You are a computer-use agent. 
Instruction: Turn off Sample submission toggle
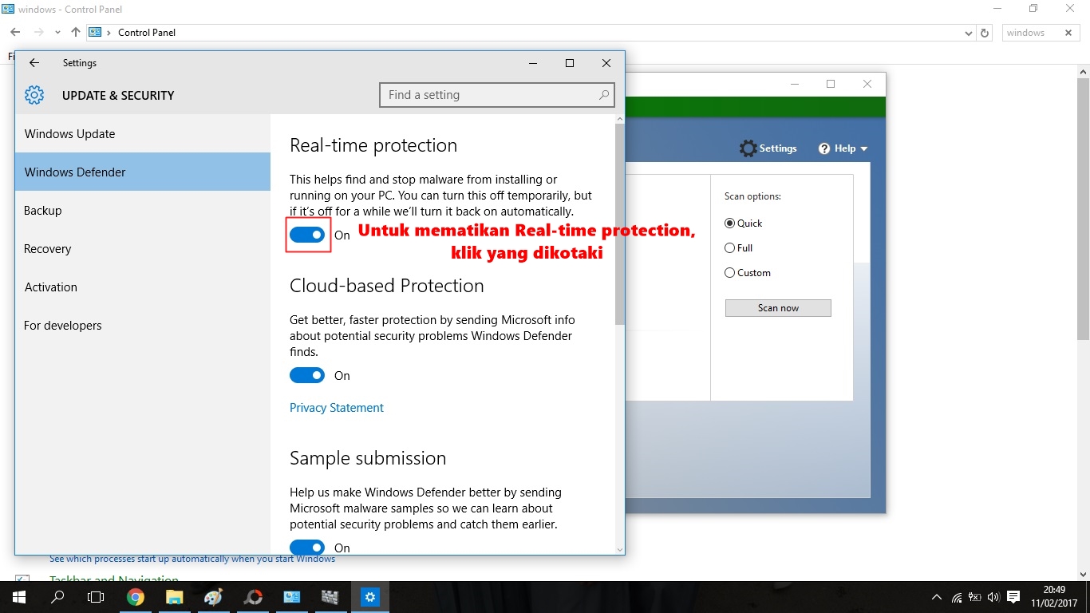pyautogui.click(x=307, y=548)
